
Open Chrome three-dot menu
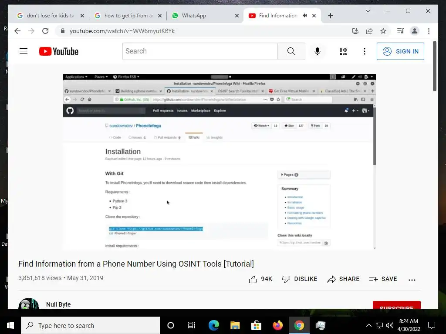pyautogui.click(x=429, y=31)
